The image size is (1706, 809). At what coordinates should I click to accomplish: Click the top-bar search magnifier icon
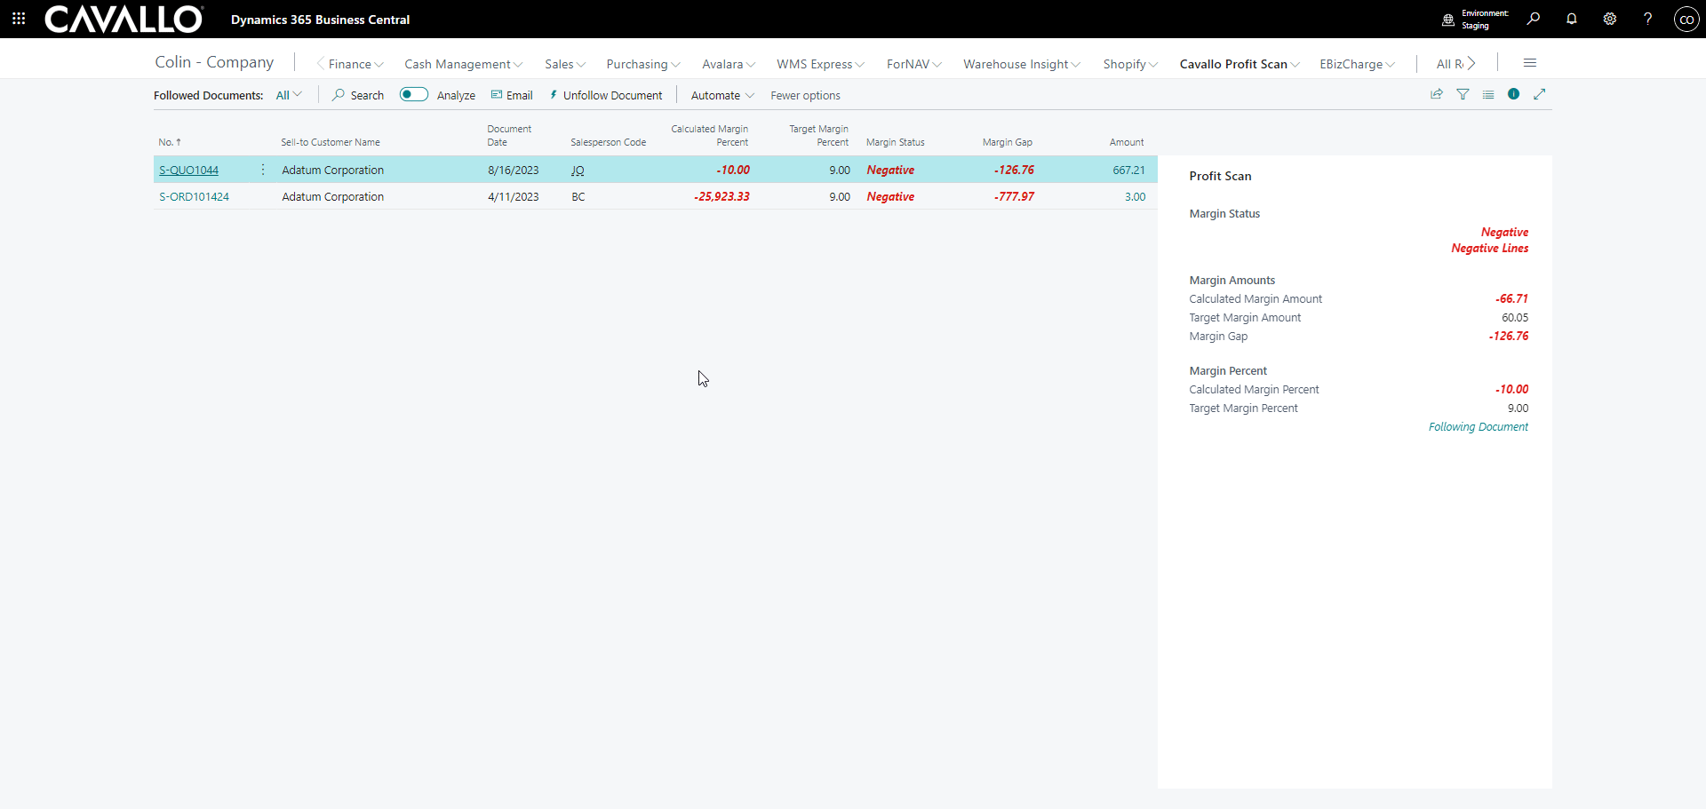[x=1534, y=19]
